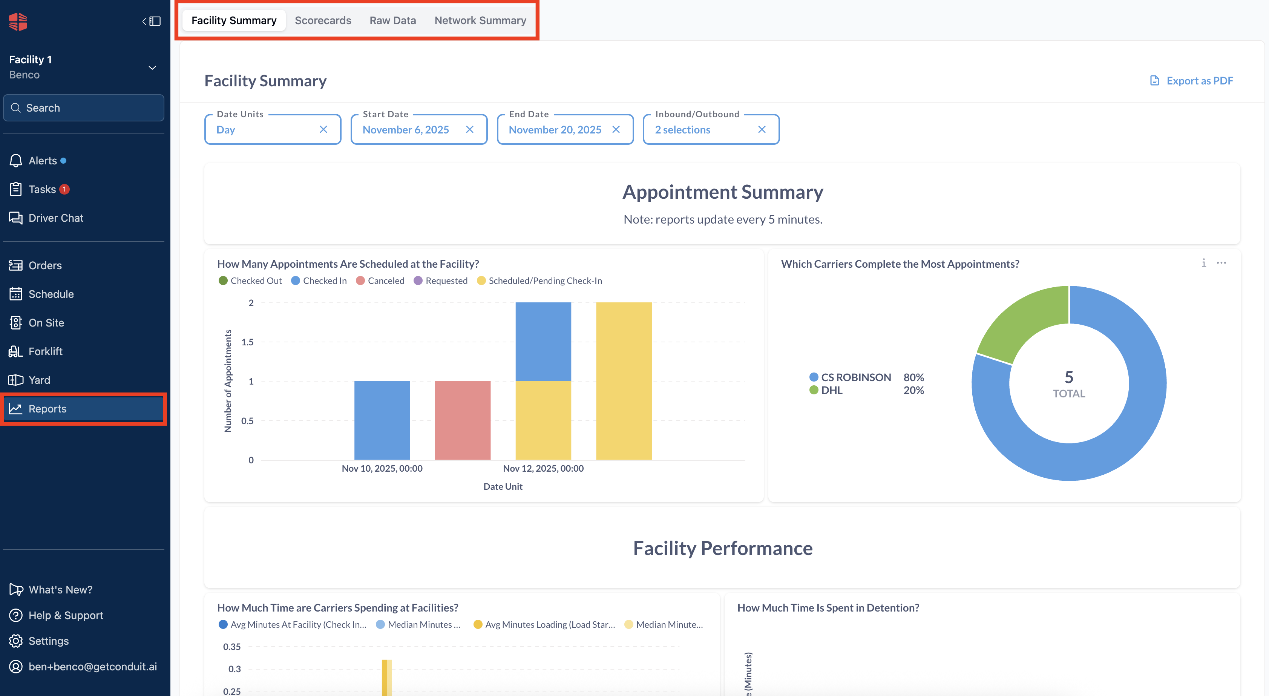Click the Alerts bell icon
This screenshot has height=696, width=1269.
[x=16, y=161]
